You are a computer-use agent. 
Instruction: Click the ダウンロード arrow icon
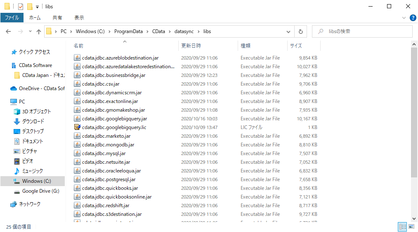[x=17, y=121]
